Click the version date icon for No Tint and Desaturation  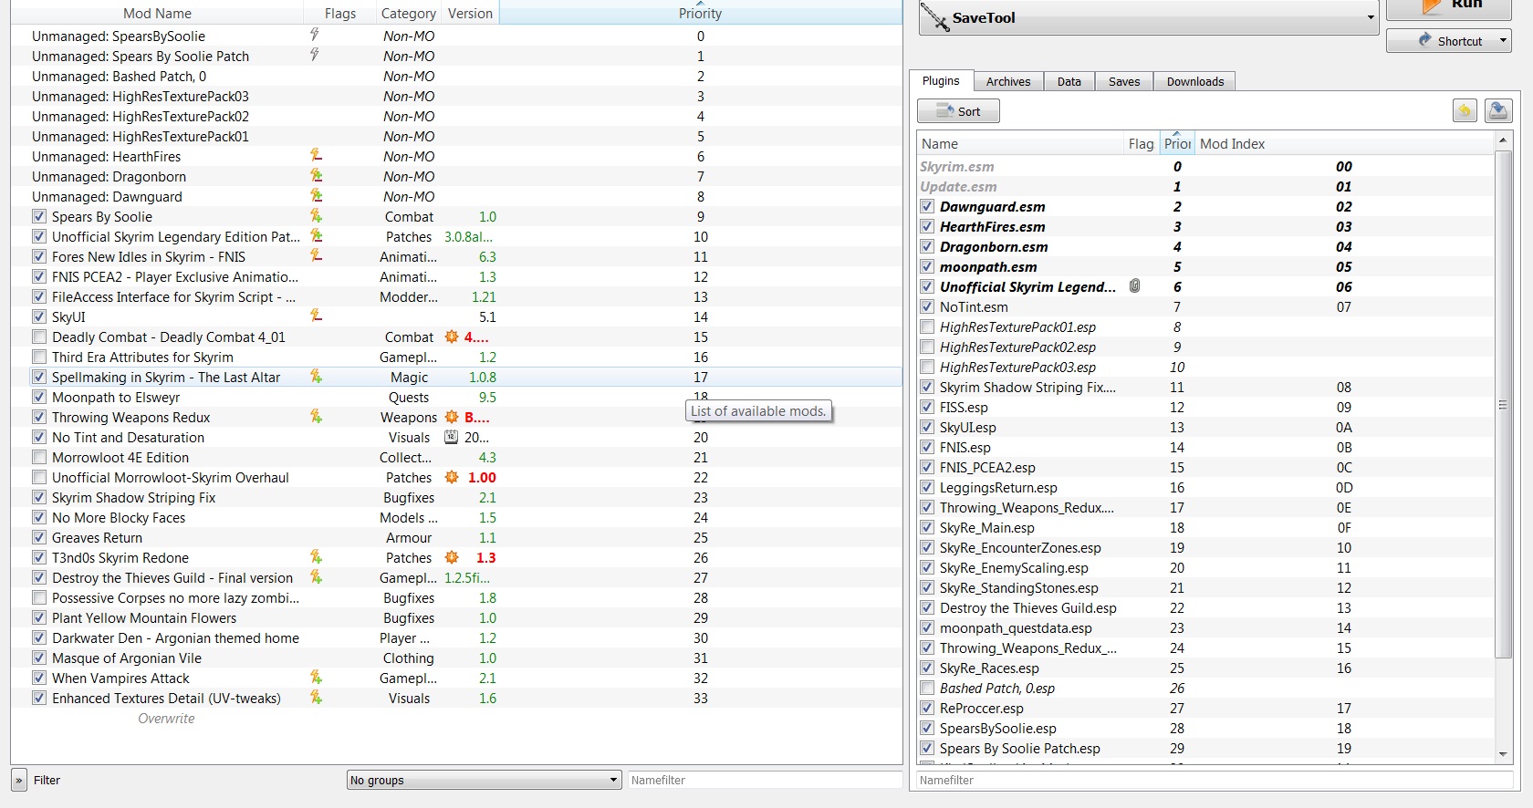pyautogui.click(x=451, y=437)
